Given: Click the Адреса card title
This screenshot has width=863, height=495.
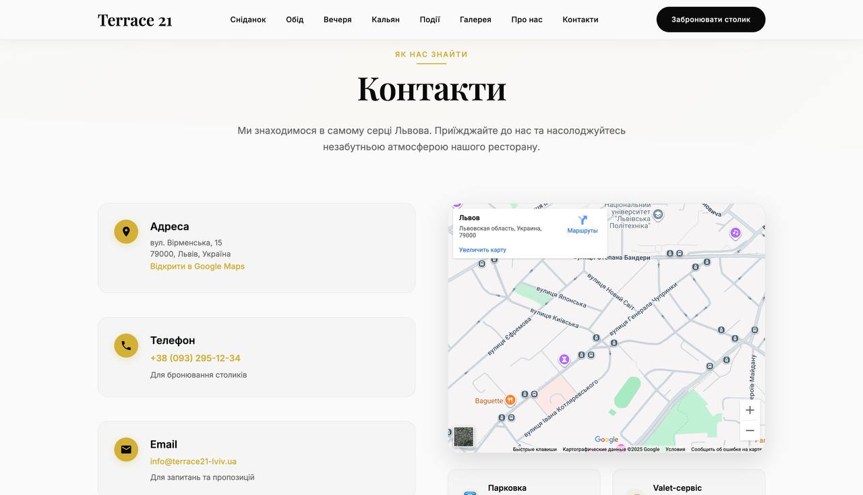Looking at the screenshot, I should [170, 227].
